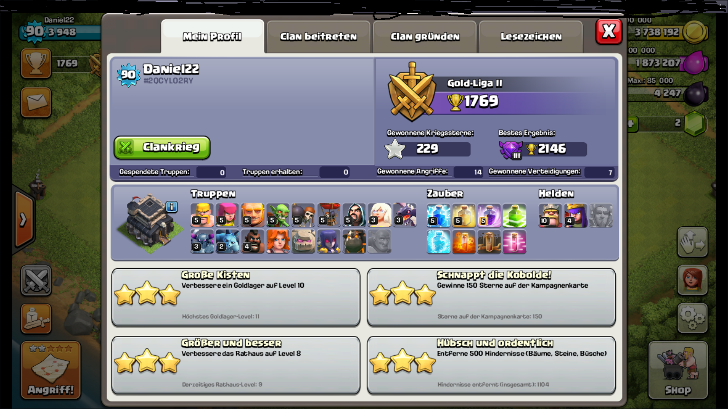This screenshot has width=728, height=409.
Task: Click the Lightning spell icon
Action: [x=439, y=215]
